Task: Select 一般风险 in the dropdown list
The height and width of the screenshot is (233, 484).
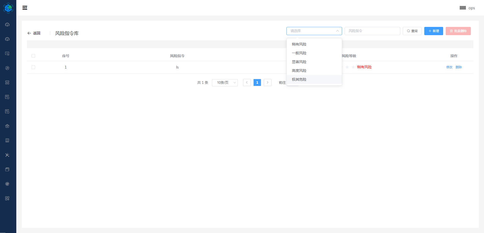Action: (x=299, y=53)
